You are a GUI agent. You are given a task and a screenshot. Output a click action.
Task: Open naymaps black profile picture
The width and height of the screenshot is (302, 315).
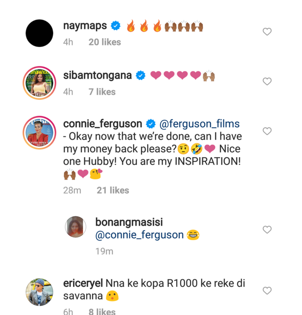pyautogui.click(x=39, y=33)
